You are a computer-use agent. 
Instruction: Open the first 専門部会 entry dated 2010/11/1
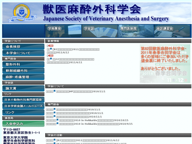(78, 110)
